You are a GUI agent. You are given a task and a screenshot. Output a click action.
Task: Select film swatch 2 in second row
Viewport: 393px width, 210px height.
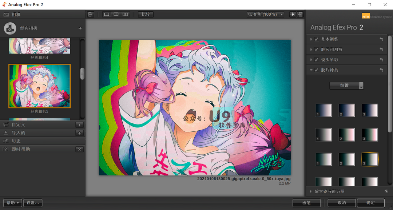pos(347,135)
